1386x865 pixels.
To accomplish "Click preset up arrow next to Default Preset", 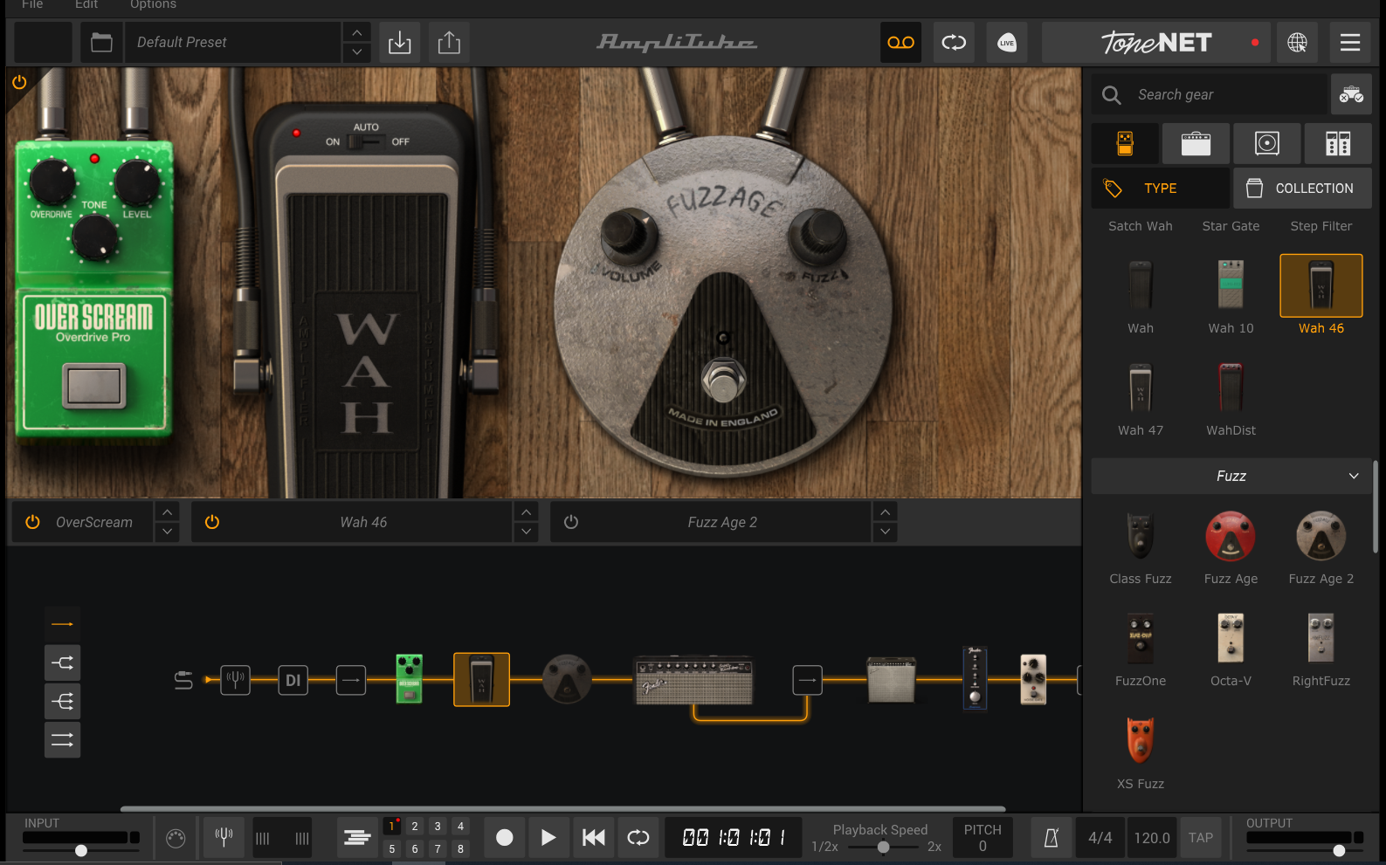I will tap(356, 32).
